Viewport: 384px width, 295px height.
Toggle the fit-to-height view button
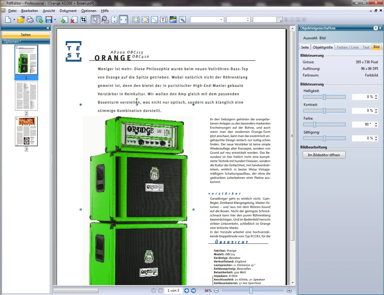pos(114,20)
